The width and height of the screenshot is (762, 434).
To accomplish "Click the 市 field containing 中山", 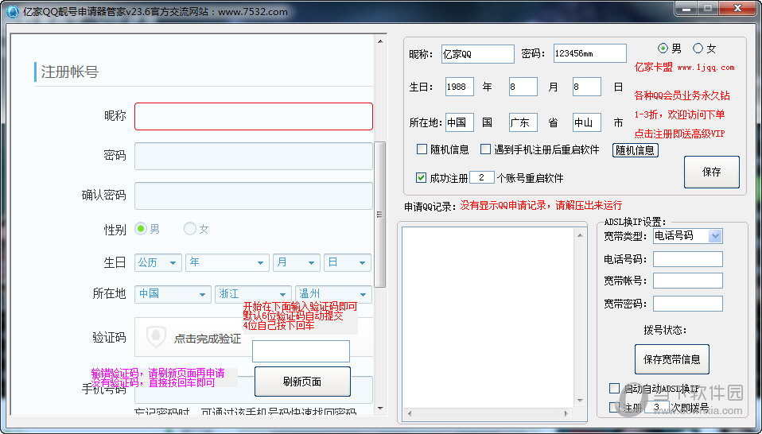I will point(586,122).
